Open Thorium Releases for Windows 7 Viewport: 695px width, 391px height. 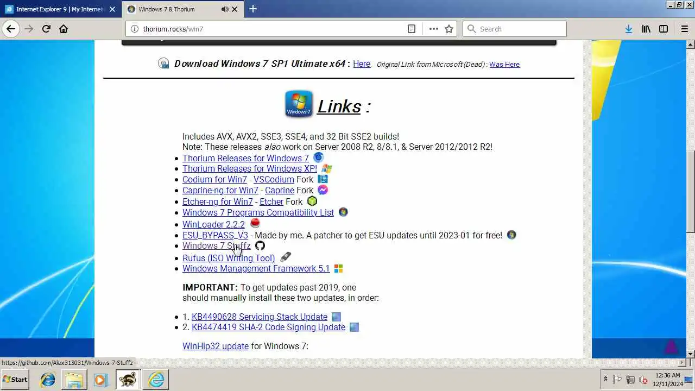click(x=245, y=158)
